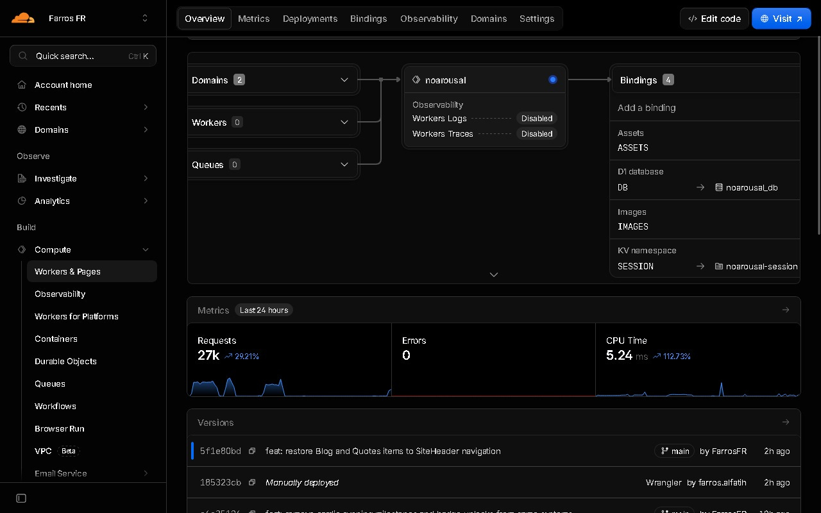
Task: Expand the Investigate submenu chevron
Action: 146,178
